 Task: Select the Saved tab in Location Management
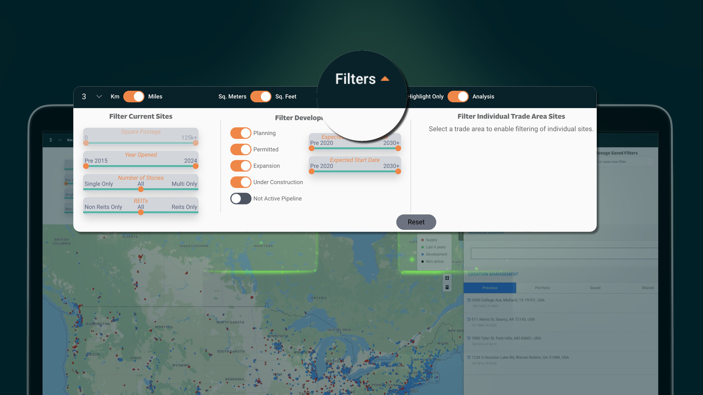click(594, 287)
